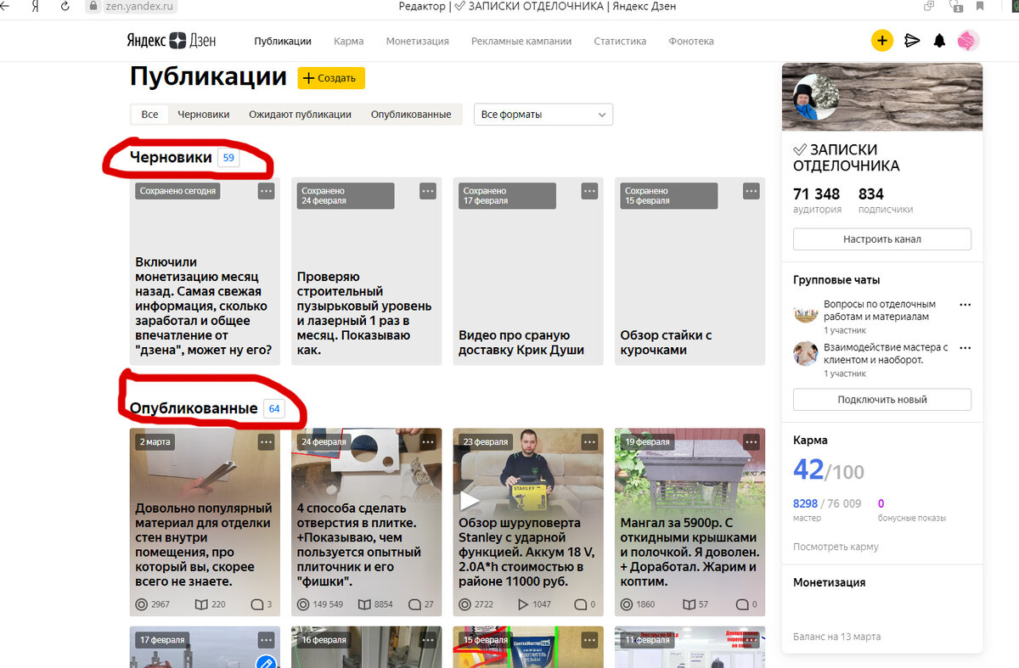Open the Статистика menu item
Image resolution: width=1019 pixels, height=668 pixels.
tap(619, 40)
